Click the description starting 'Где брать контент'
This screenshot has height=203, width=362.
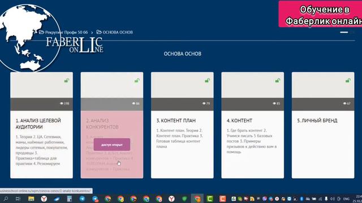pyautogui.click(x=252, y=141)
